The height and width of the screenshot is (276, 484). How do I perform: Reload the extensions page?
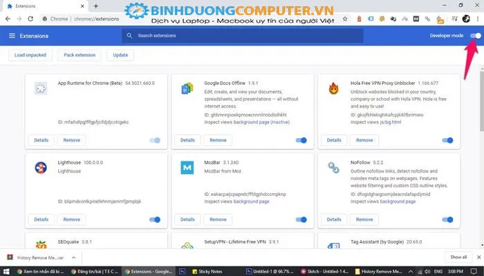point(30,19)
